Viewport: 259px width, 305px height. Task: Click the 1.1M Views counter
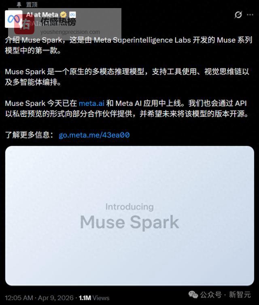point(94,298)
